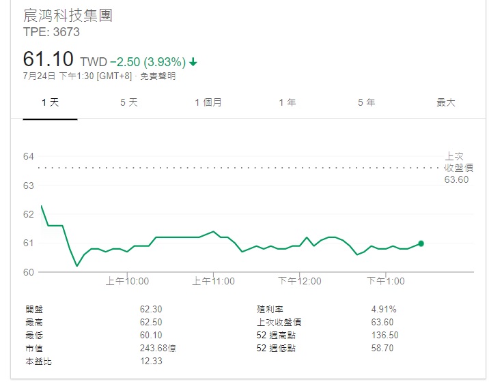
Task: Click ticker text TPE: 3673
Action: click(51, 32)
